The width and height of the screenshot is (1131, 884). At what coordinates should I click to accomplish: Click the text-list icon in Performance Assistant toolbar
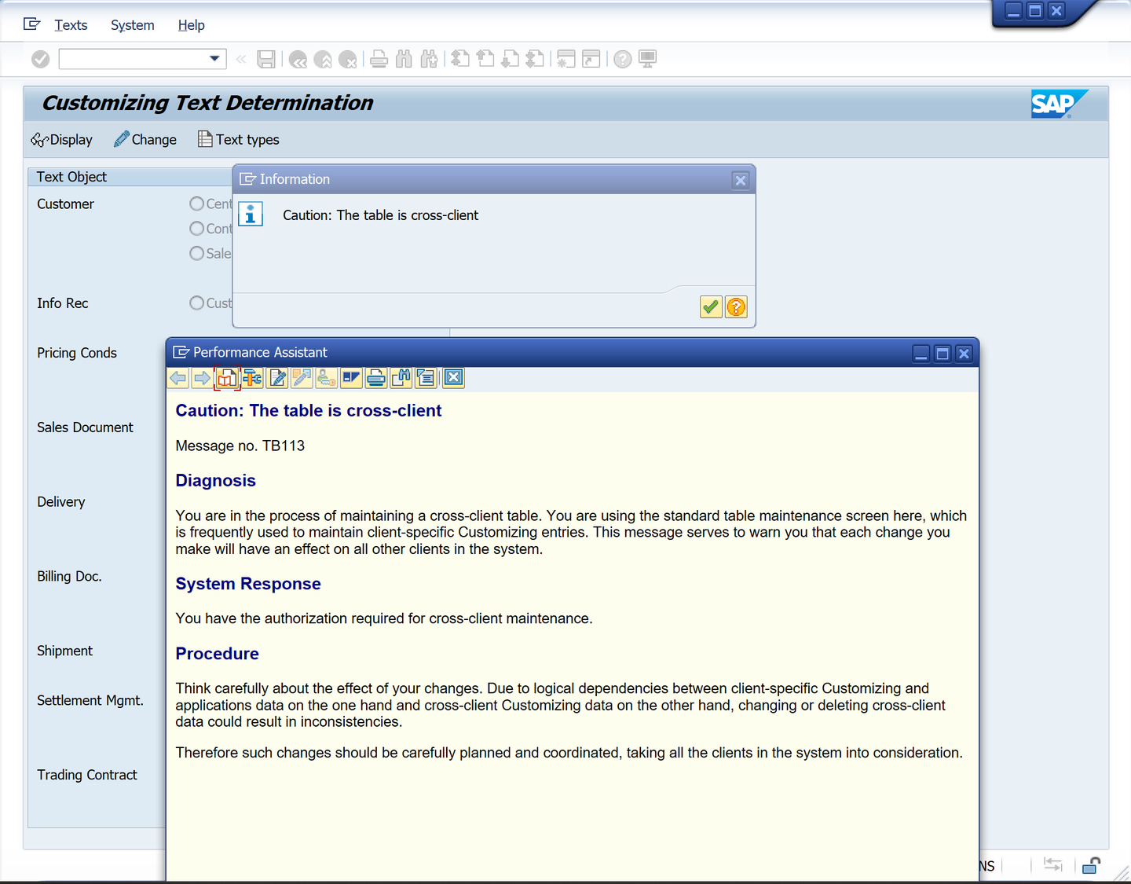pos(426,378)
